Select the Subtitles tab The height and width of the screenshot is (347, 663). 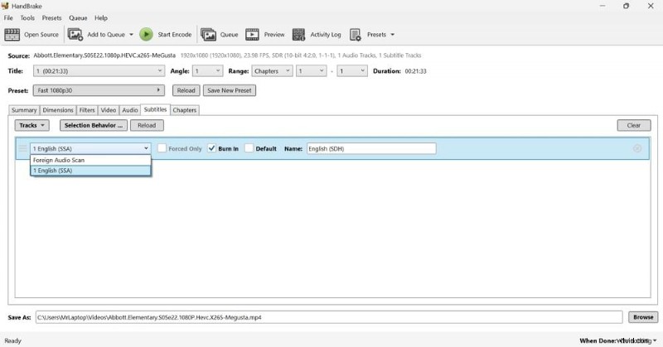click(x=155, y=109)
